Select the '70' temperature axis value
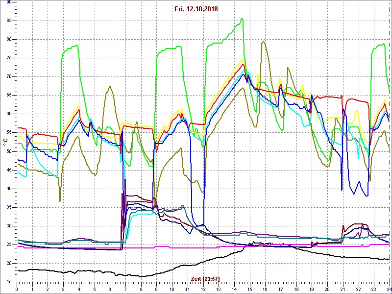Image resolution: width=392 pixels, height=294 pixels. pyautogui.click(x=9, y=77)
